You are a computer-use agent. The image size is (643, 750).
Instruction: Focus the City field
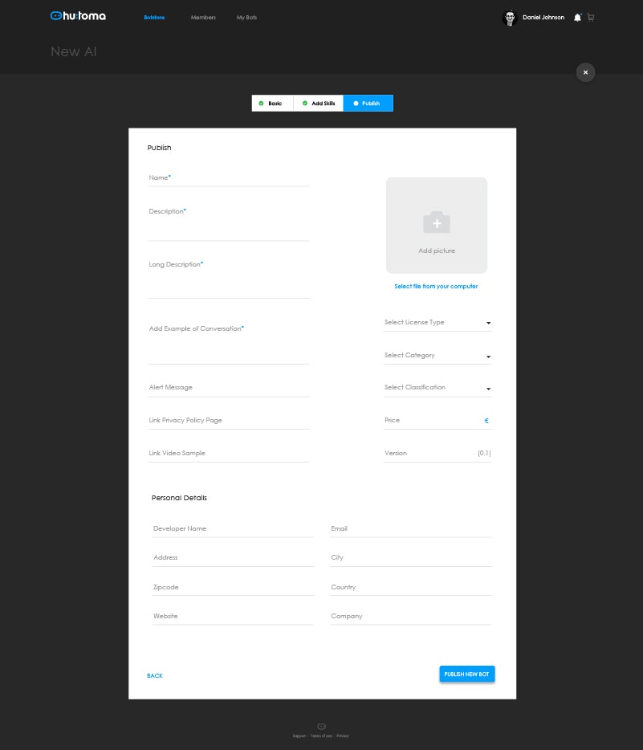click(x=411, y=558)
